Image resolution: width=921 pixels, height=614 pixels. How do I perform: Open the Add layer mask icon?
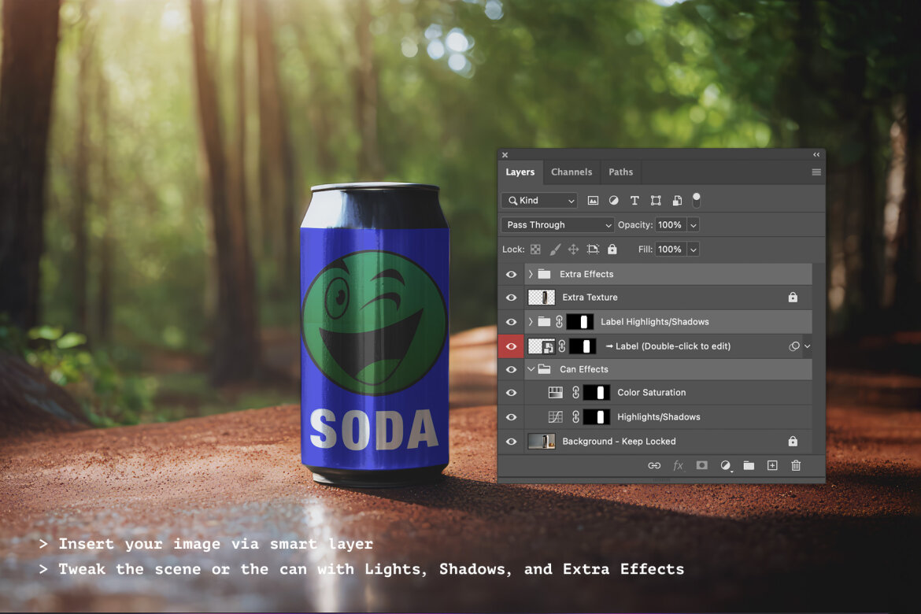pos(701,465)
